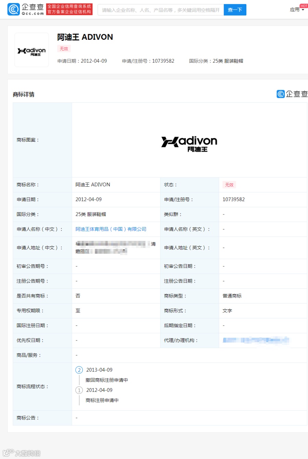Screen dimensions: 308x459
Task: Click the 2012-04-09 date in trademark flow
Action: click(x=99, y=390)
